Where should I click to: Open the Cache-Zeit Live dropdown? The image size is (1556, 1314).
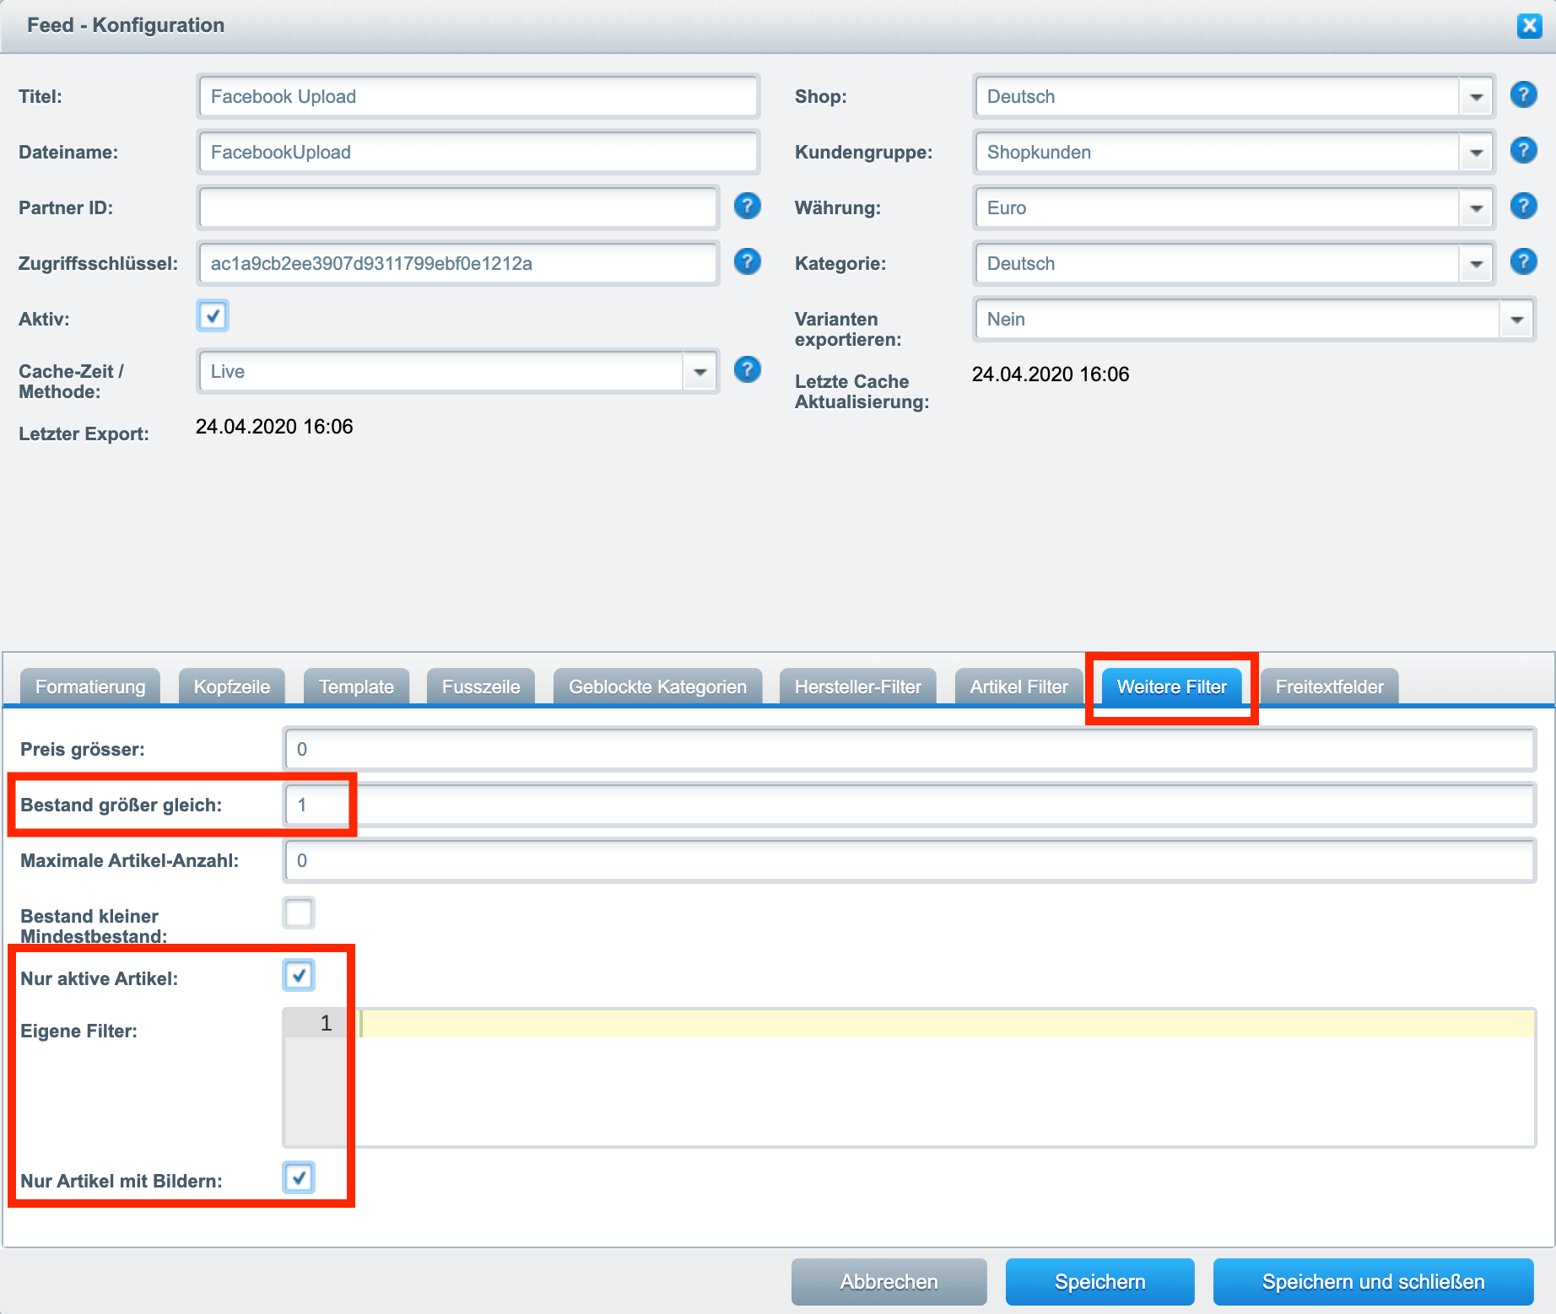pos(700,372)
